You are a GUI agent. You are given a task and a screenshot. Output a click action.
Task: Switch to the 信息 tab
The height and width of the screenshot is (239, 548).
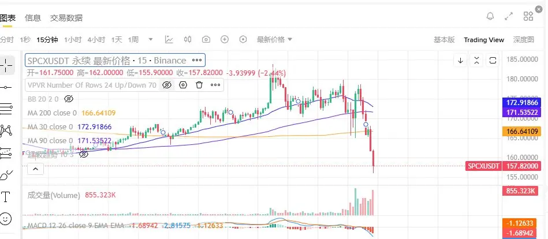[x=33, y=18]
